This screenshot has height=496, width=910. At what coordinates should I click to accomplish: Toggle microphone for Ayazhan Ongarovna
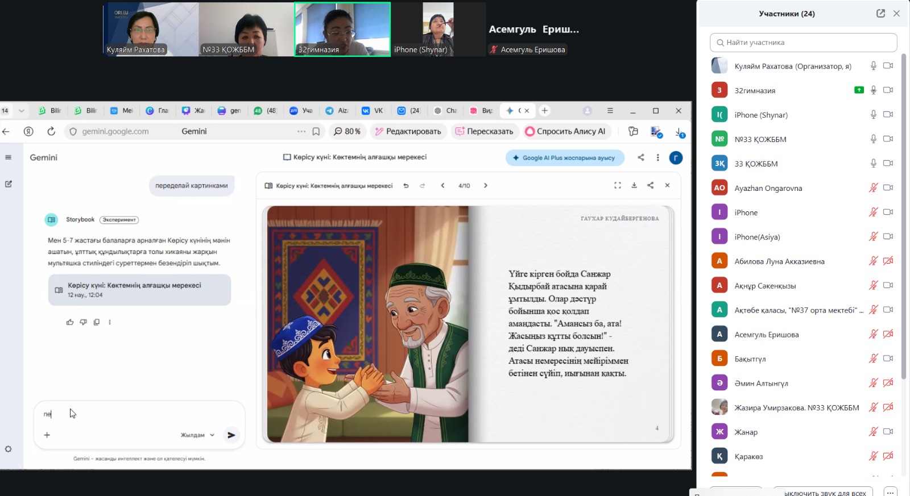pyautogui.click(x=873, y=188)
